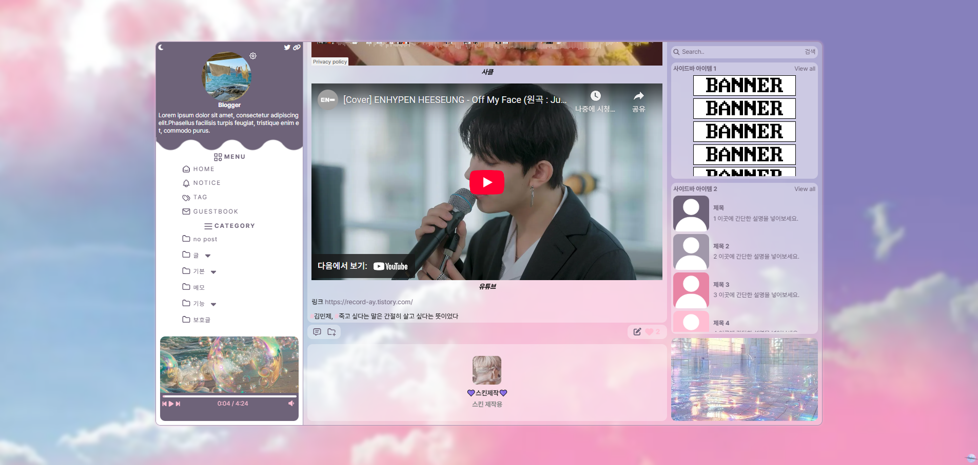978x465 pixels.
Task: Expand the '기능' category arrow
Action: click(213, 304)
